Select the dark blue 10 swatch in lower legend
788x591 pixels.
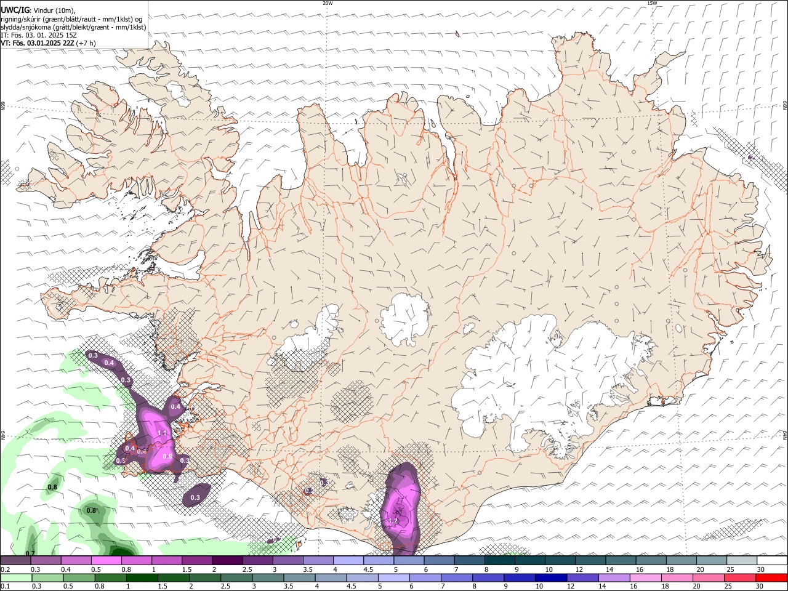click(x=550, y=578)
